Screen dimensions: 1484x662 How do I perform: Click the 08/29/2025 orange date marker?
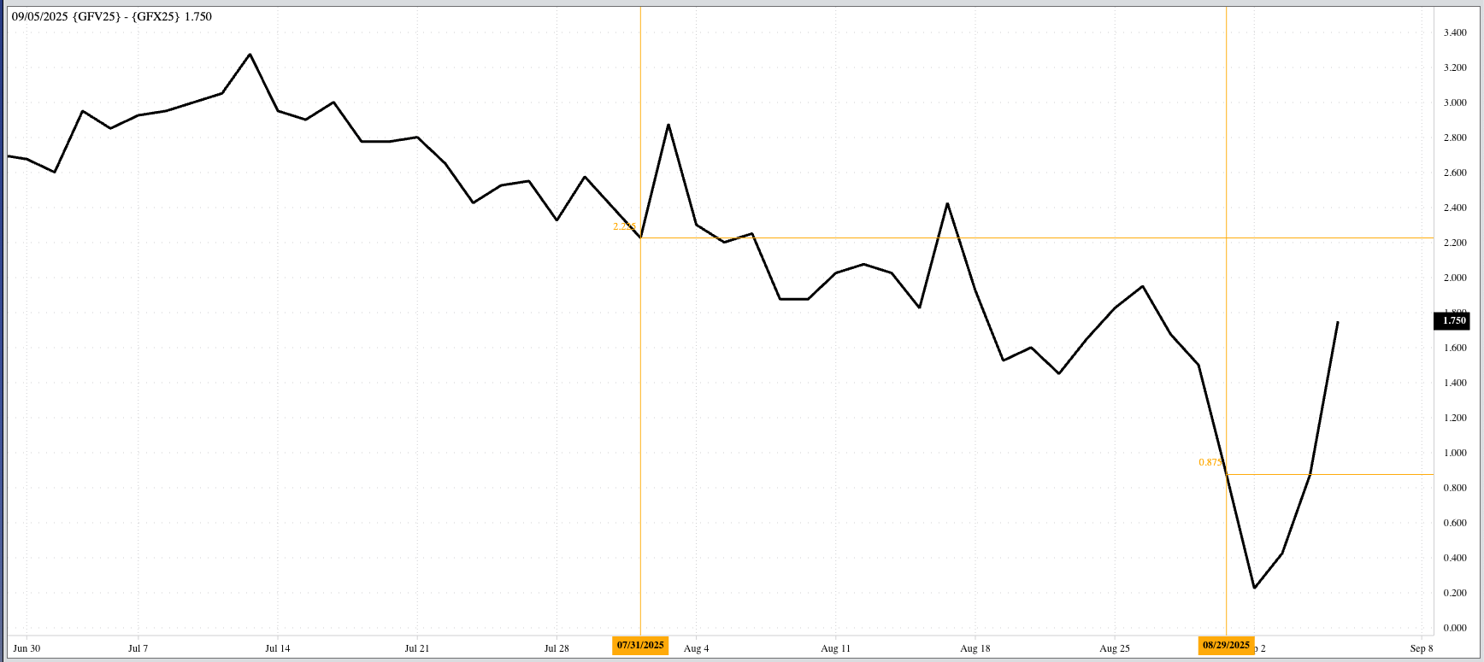pyautogui.click(x=1226, y=645)
